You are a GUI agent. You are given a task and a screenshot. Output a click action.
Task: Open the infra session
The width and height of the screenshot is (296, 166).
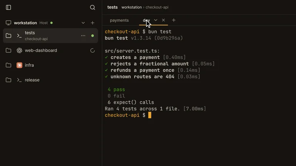50,65
